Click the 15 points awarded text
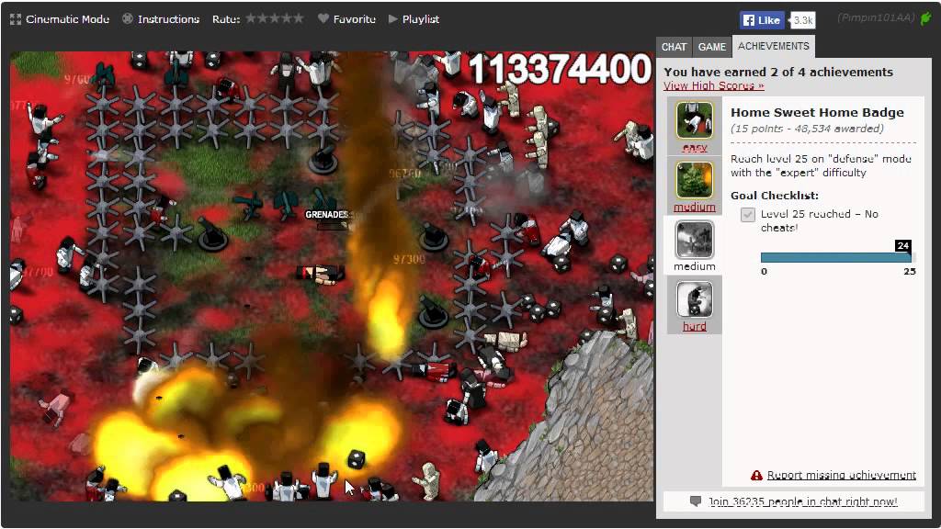Image resolution: width=941 pixels, height=529 pixels. coord(807,129)
